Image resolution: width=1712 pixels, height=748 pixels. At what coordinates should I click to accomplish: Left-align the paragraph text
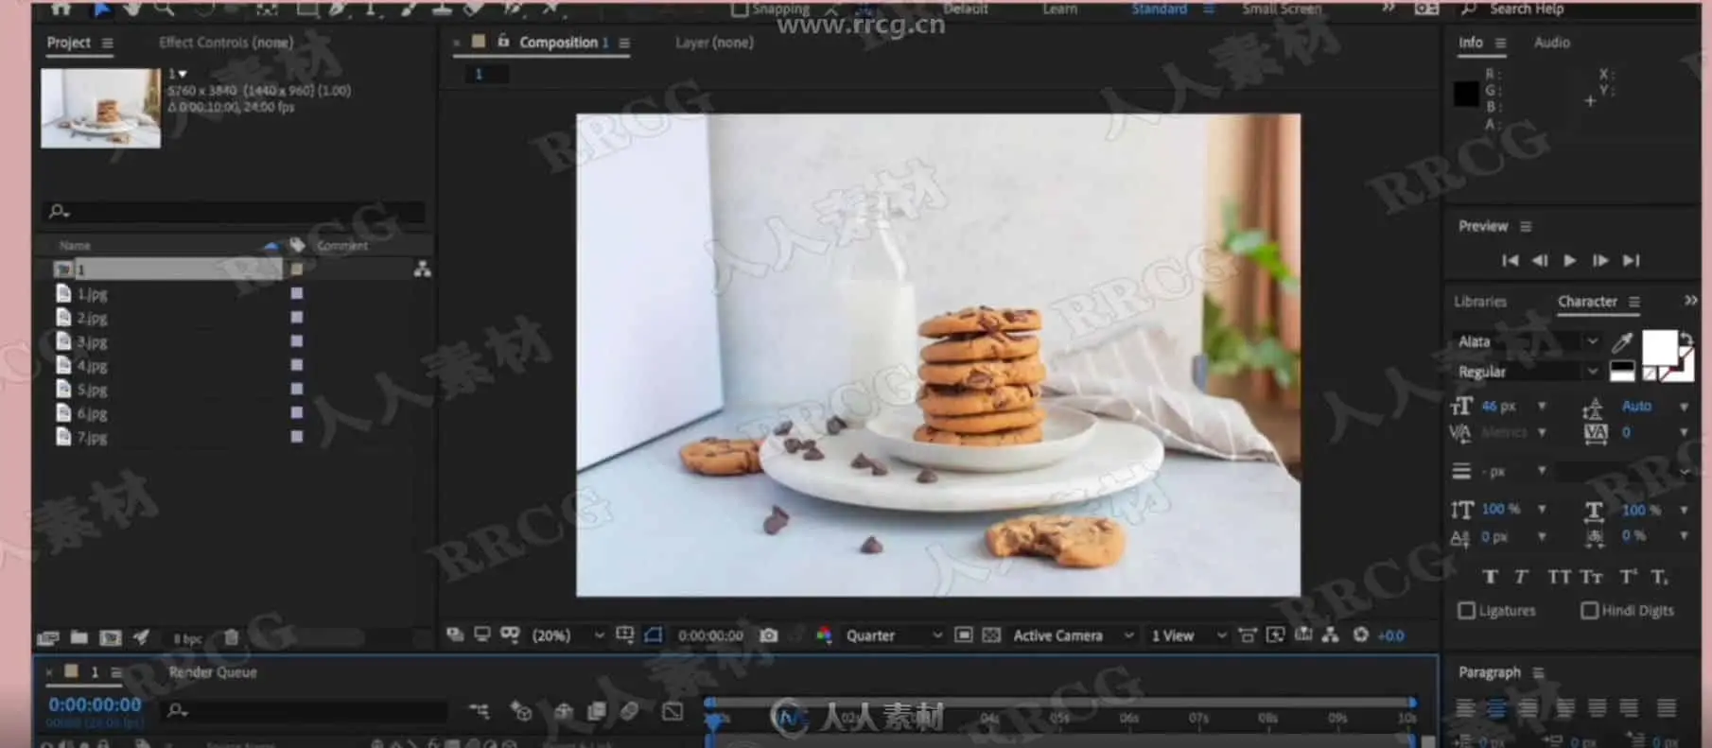(1465, 707)
